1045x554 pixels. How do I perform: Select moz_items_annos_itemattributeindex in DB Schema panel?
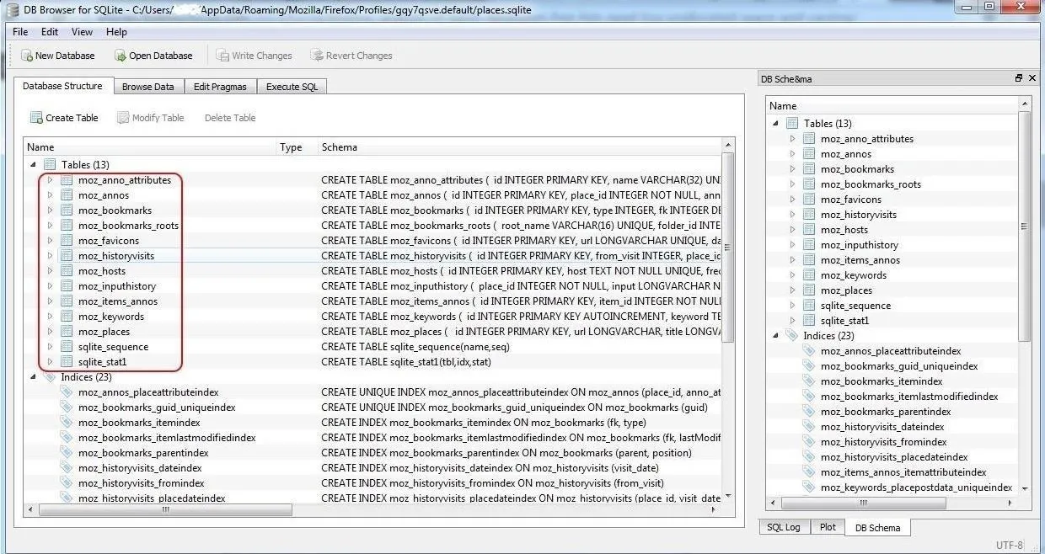(903, 472)
